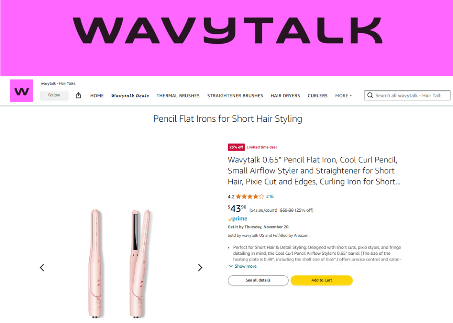Click the large Wavytalk banner logo
This screenshot has height=323, width=453.
226,31
